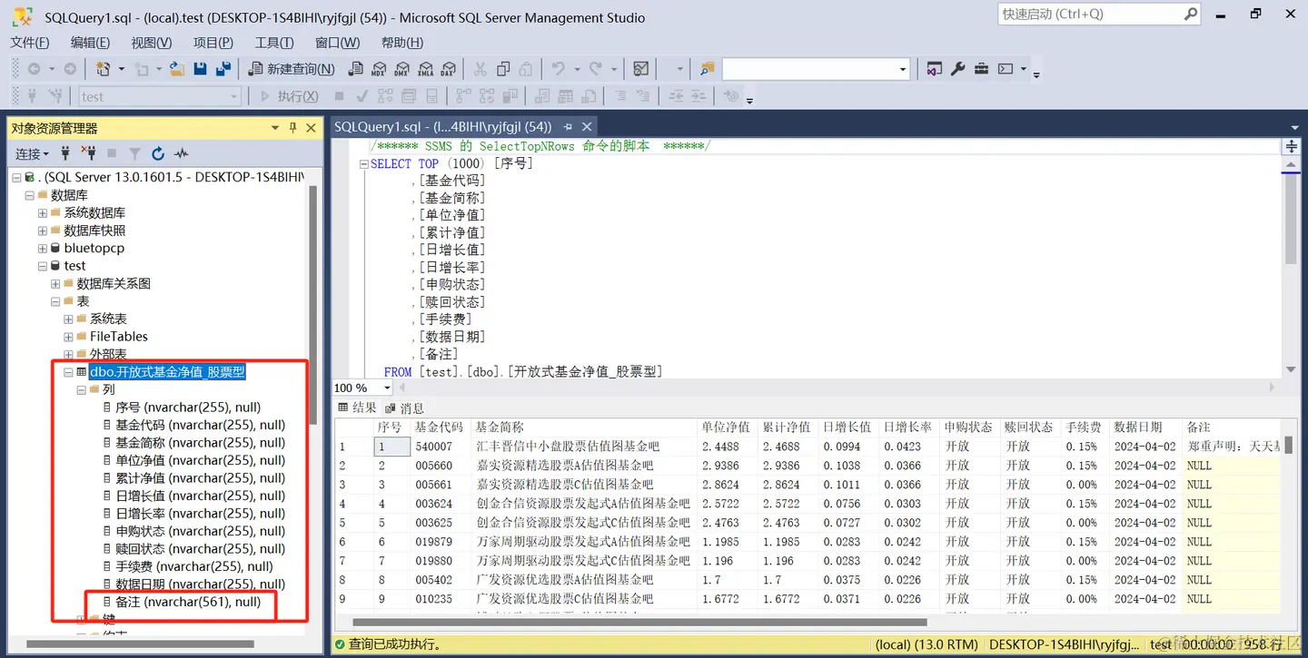Click the New Query (新建查询) button
The width and height of the screenshot is (1308, 658).
pyautogui.click(x=292, y=69)
